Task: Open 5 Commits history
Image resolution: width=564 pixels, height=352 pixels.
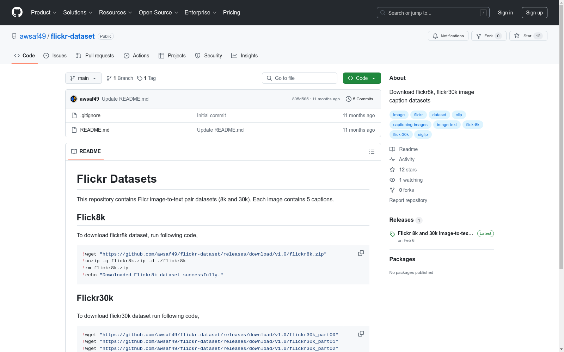Action: (359, 99)
